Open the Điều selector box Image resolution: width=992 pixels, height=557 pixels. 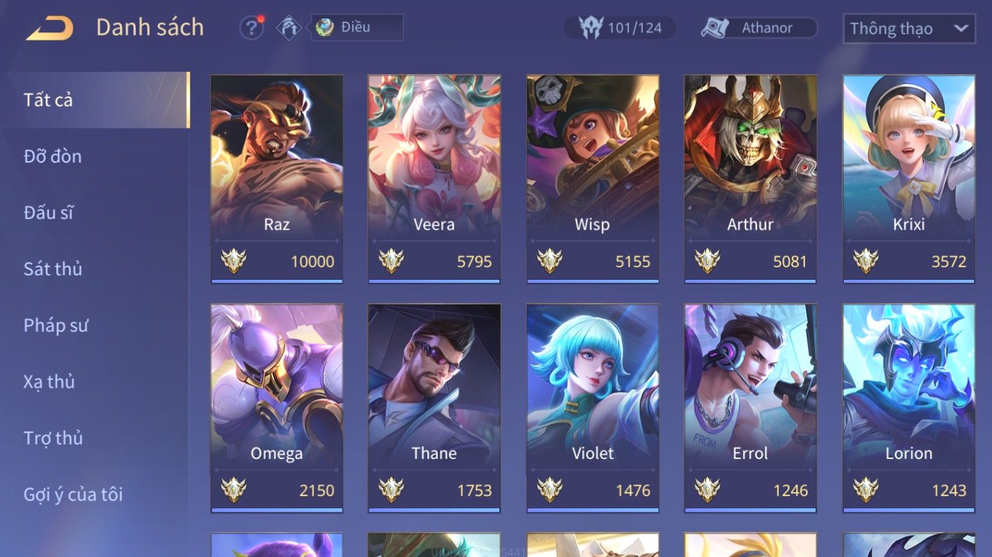tap(357, 28)
